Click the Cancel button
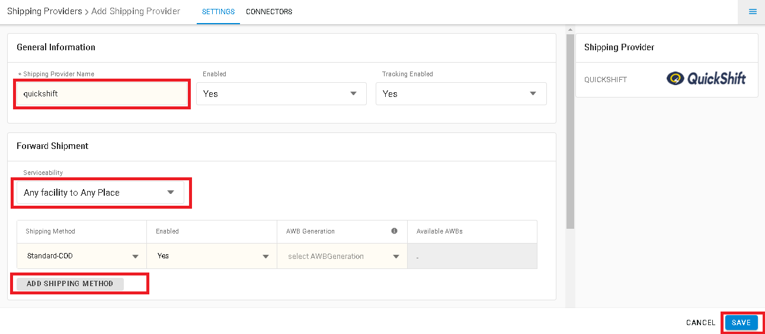Image resolution: width=765 pixels, height=334 pixels. [701, 323]
